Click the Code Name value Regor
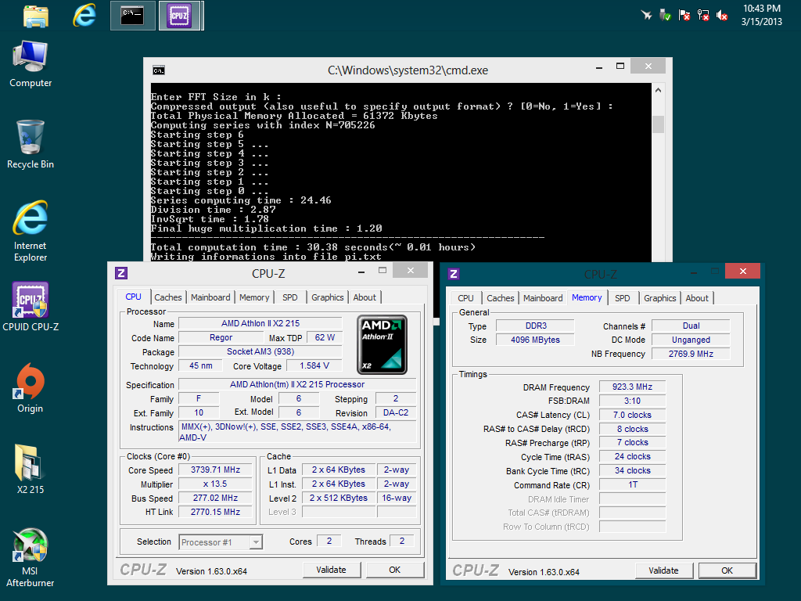This screenshot has width=801, height=601. click(x=221, y=338)
